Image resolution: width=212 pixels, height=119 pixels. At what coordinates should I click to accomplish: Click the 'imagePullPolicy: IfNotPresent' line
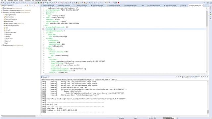[x=62, y=63]
